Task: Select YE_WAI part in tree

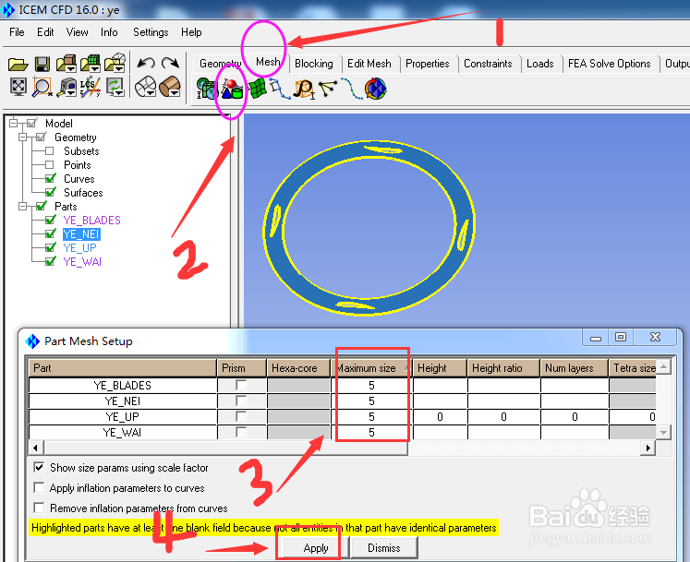Action: click(x=82, y=262)
